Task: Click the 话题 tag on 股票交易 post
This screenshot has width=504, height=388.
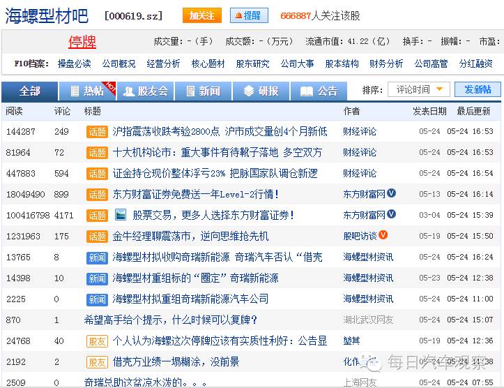Action: 97,215
